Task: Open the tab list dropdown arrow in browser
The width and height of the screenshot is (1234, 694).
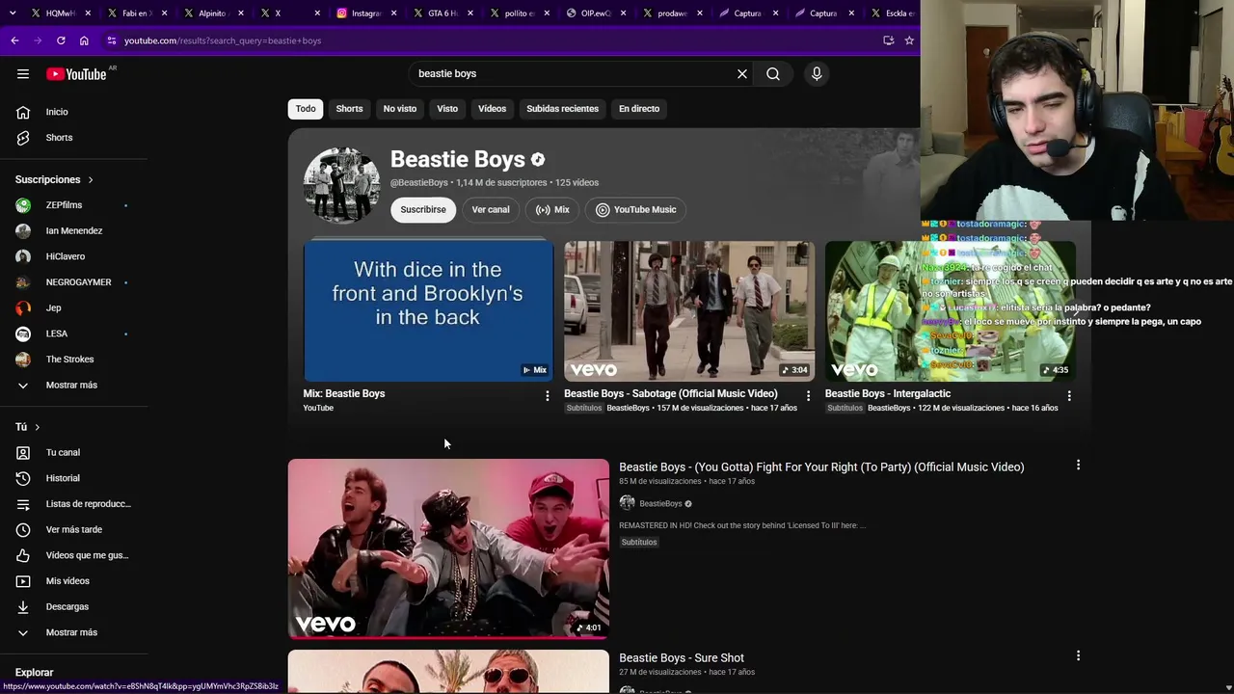Action: tap(13, 13)
